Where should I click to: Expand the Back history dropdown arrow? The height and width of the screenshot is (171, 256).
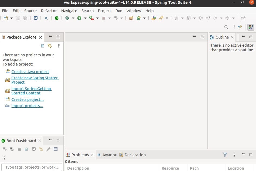221,18
